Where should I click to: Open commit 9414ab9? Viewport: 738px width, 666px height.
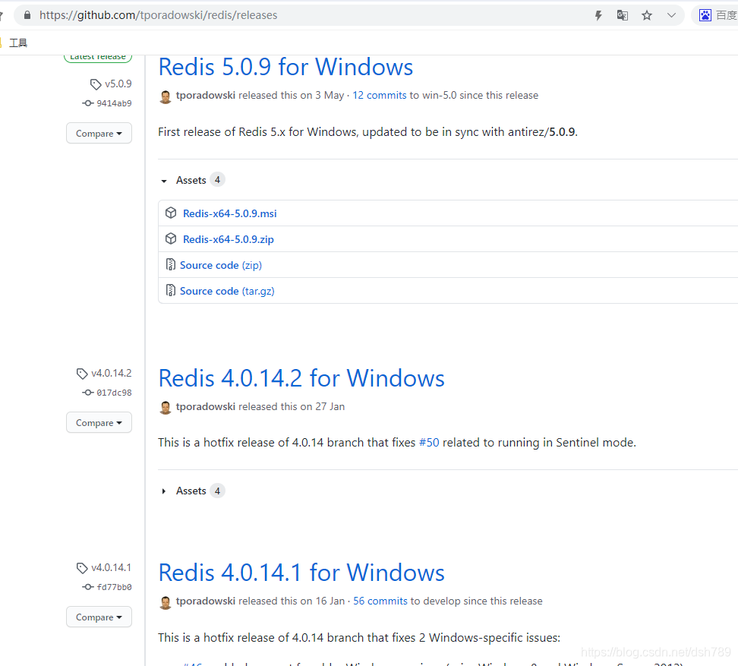tap(114, 103)
